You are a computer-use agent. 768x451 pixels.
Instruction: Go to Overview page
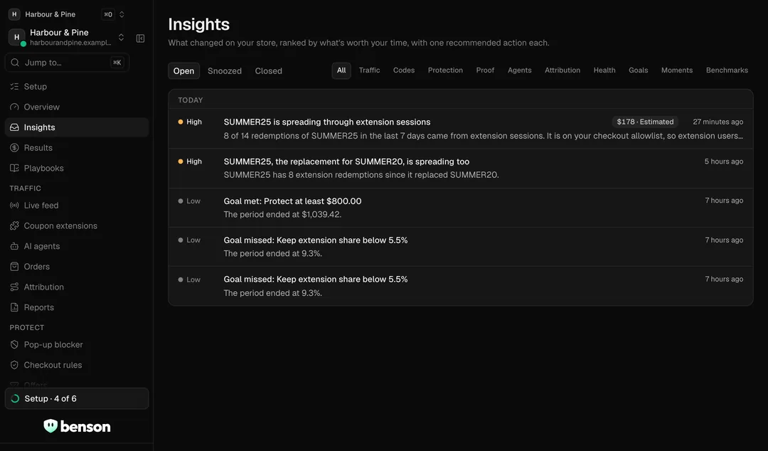coord(77,107)
